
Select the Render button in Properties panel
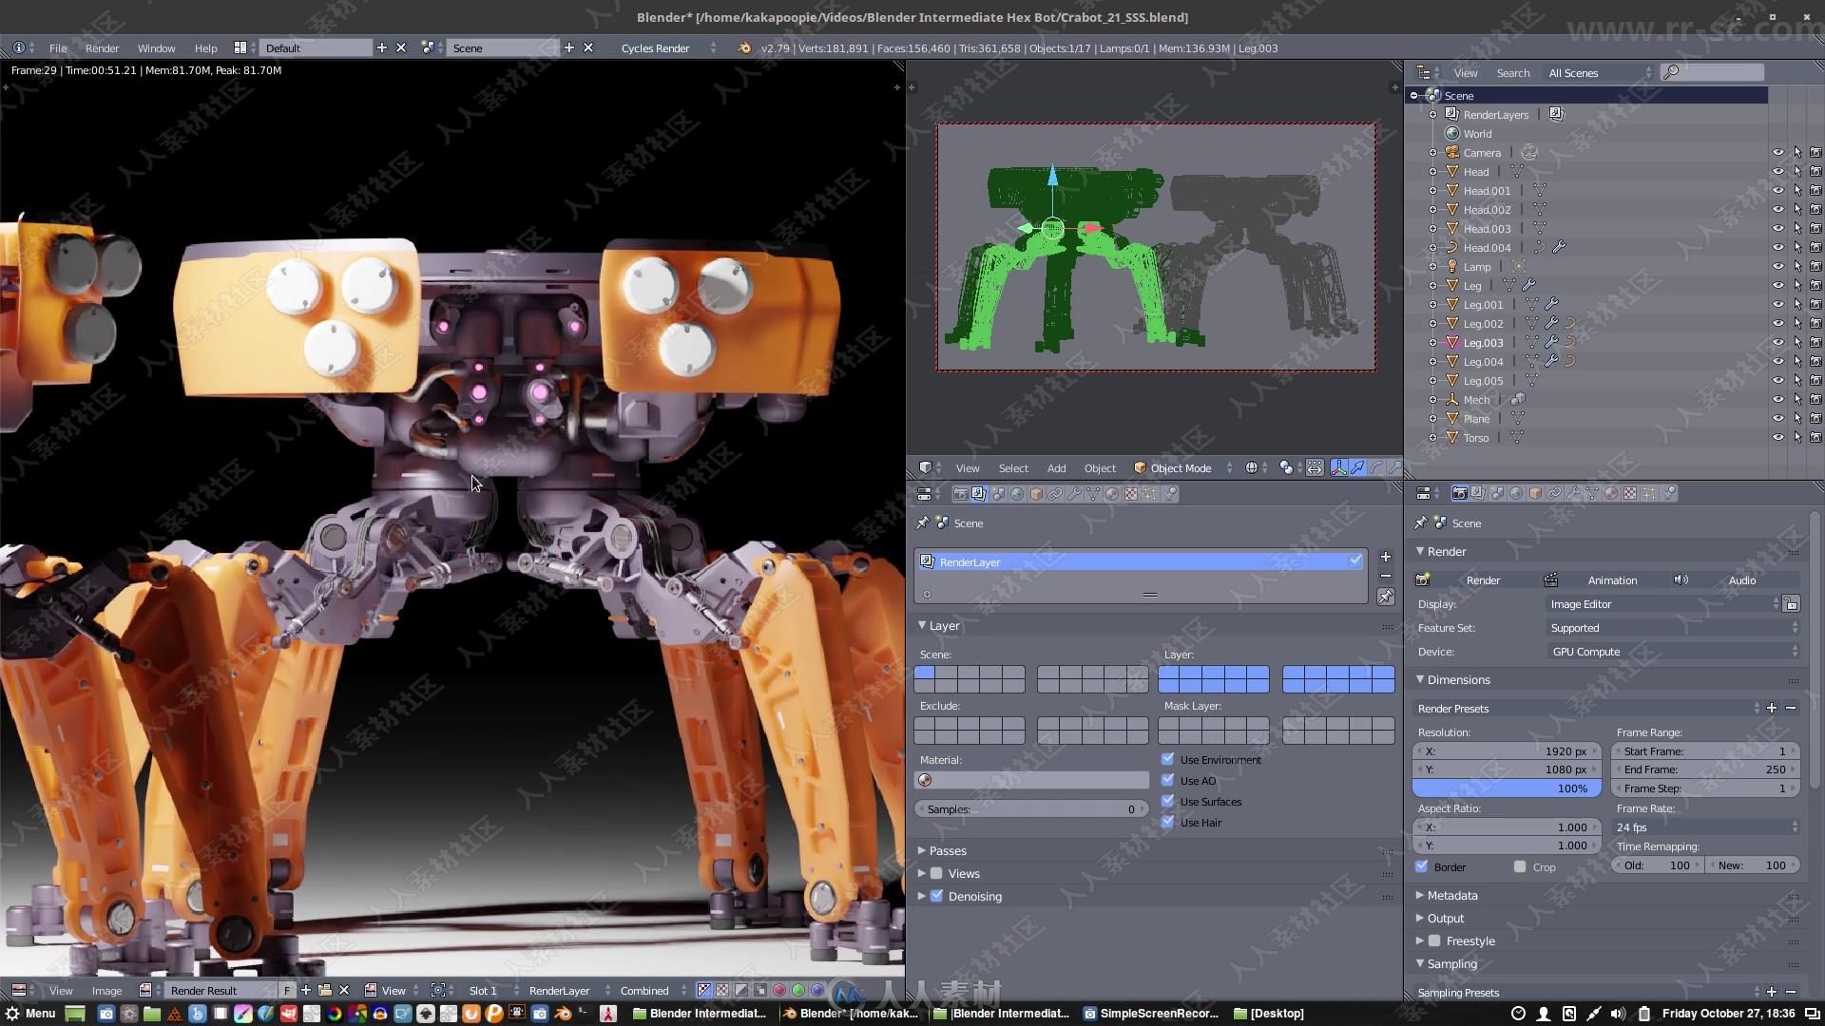[x=1483, y=580]
